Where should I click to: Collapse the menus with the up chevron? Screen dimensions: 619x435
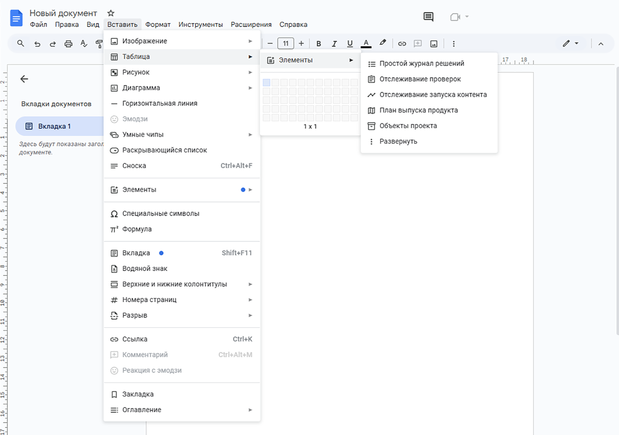click(601, 44)
